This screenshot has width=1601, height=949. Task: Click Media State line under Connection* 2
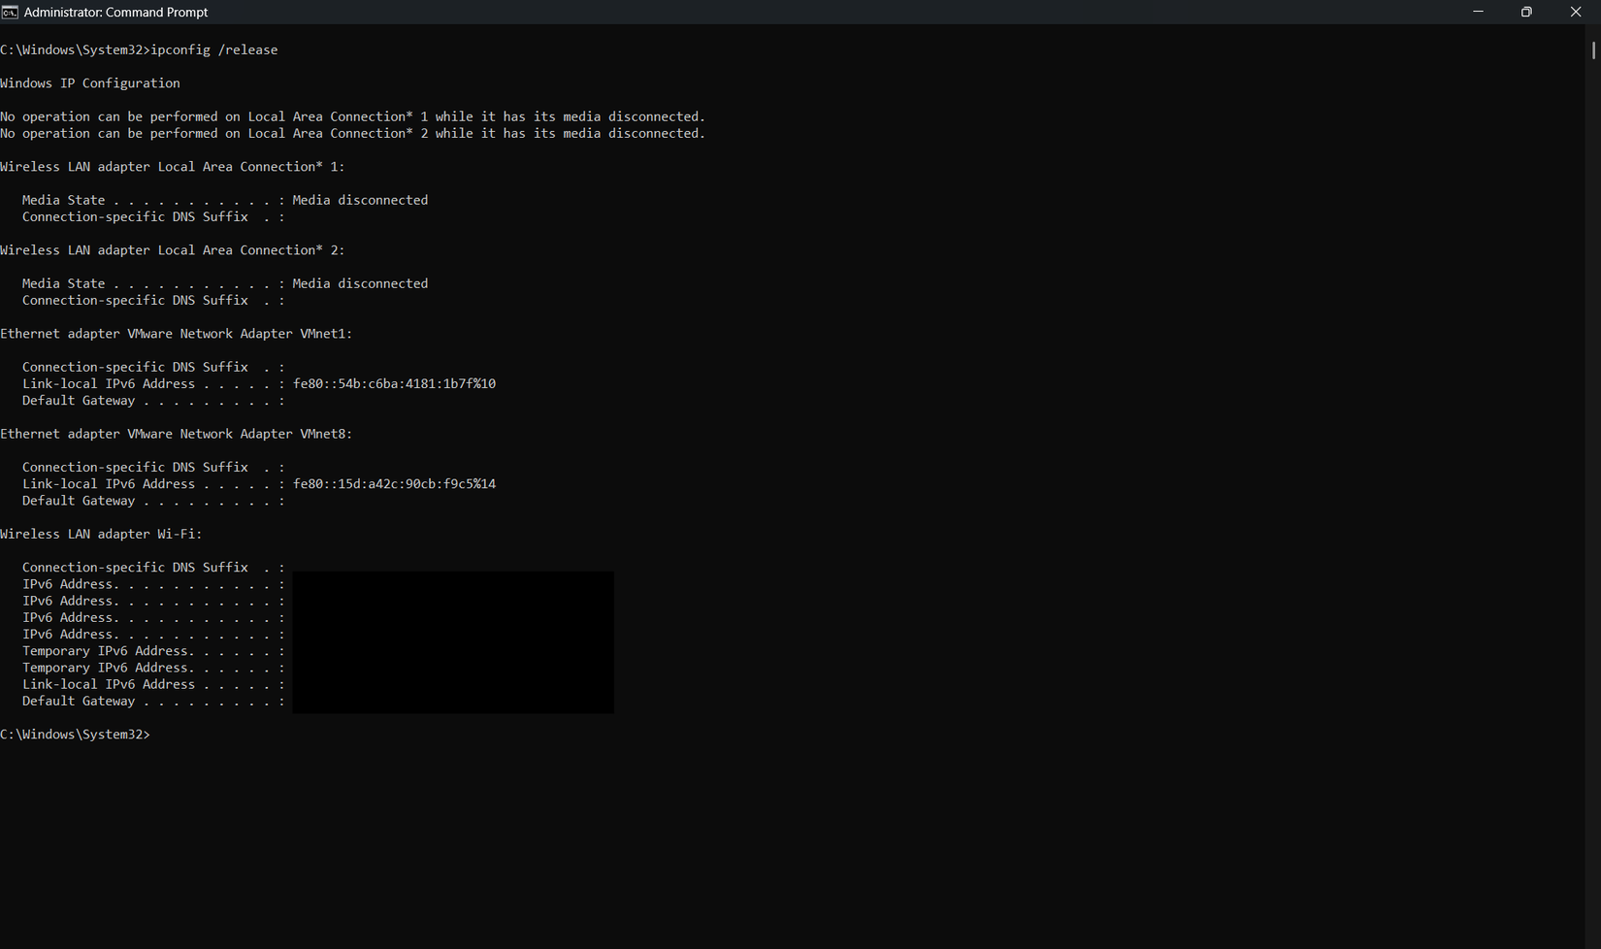(225, 283)
